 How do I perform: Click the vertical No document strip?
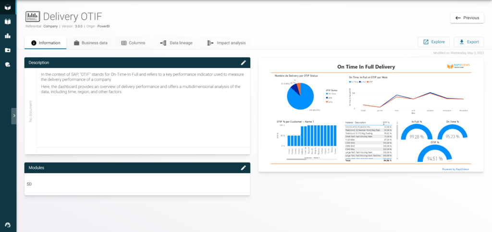[x=31, y=110]
